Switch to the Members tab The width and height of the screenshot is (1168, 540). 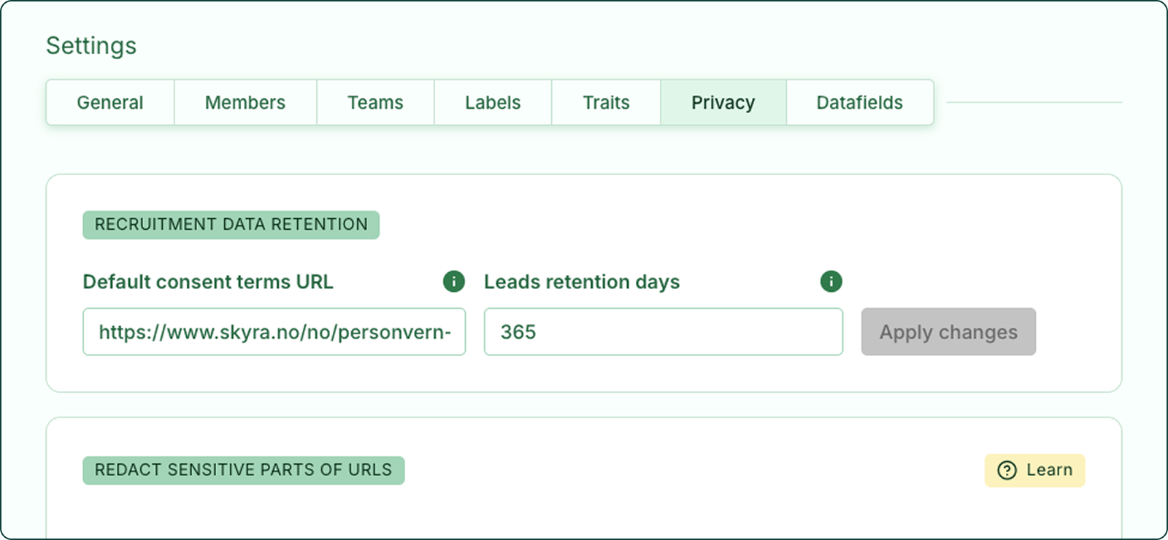(x=245, y=103)
